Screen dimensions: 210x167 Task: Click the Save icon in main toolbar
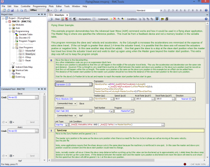pyautogui.click(x=12, y=10)
